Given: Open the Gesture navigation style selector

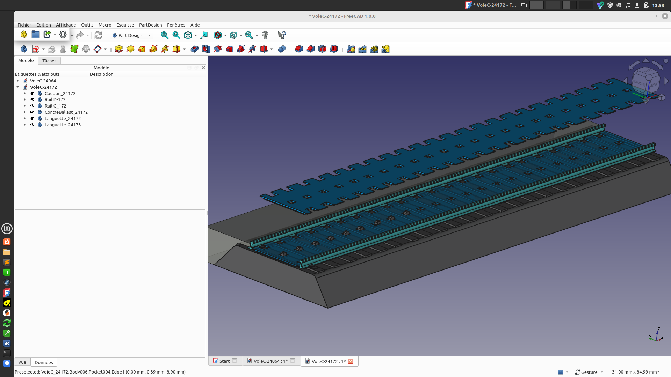Looking at the screenshot, I should 590,372.
